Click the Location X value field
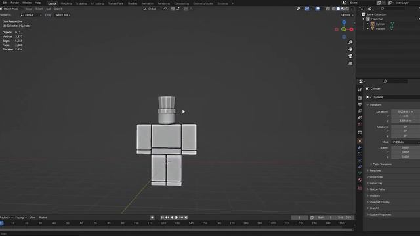Image resolution: width=420 pixels, height=236 pixels. [406, 111]
